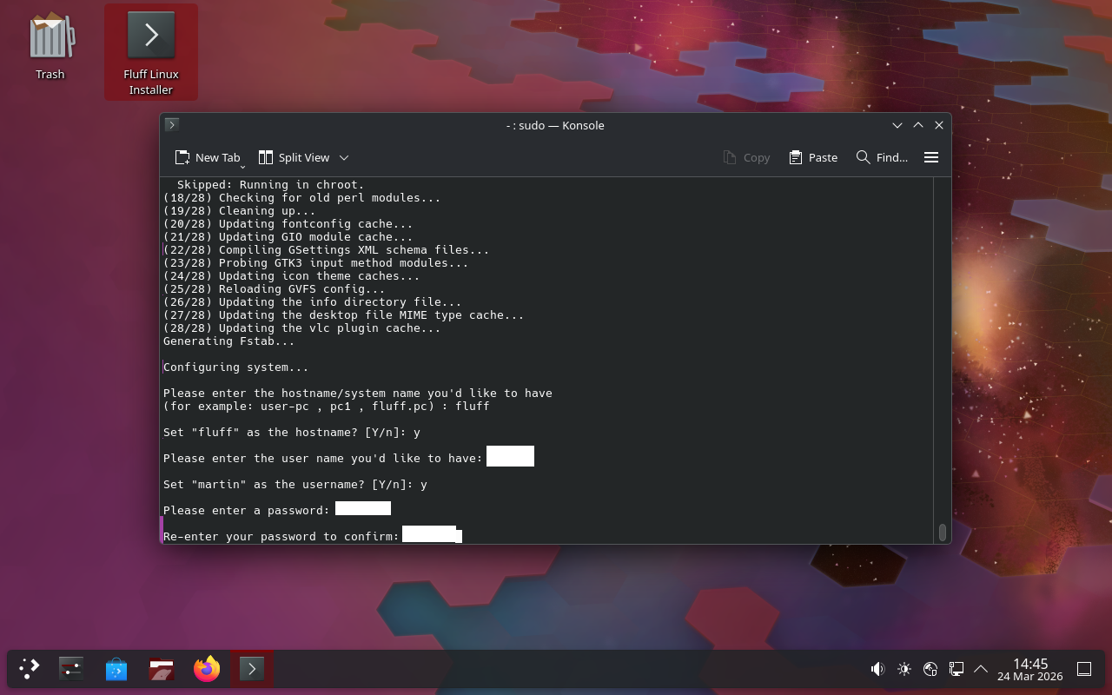Open the Discover software store
This screenshot has width=1112, height=695.
pos(116,668)
